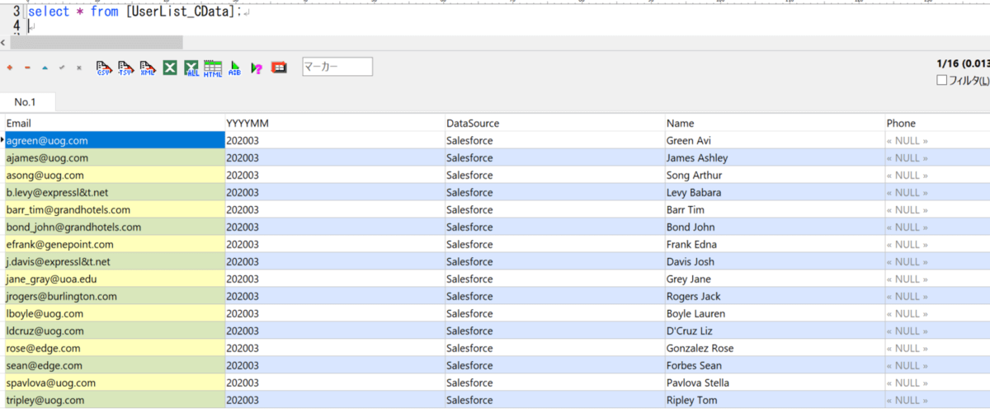
Task: Click the add row plus icon
Action: point(10,68)
